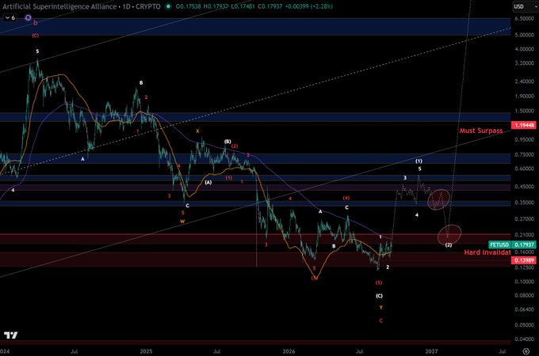Select the white (B) wave label
The height and width of the screenshot is (356, 539).
click(227, 142)
